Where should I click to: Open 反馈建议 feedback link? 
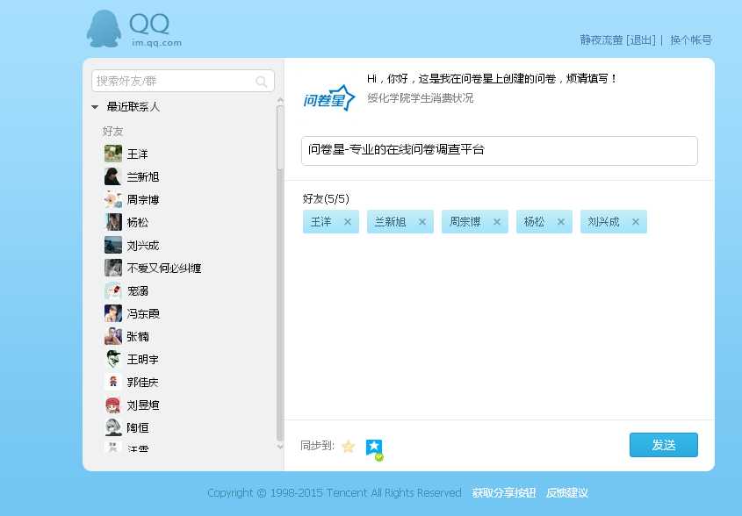point(567,493)
